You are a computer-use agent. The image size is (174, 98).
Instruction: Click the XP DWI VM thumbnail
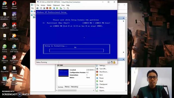tap(63, 73)
